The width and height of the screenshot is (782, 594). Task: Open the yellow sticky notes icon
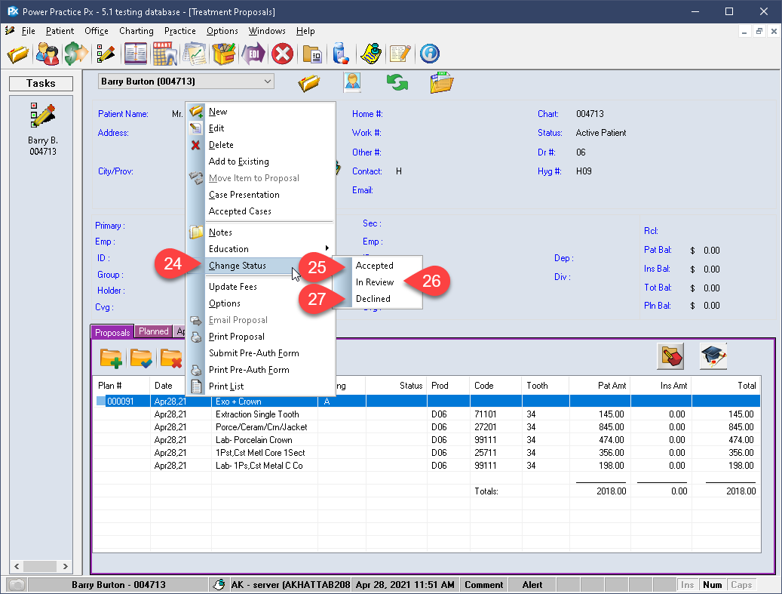point(371,54)
